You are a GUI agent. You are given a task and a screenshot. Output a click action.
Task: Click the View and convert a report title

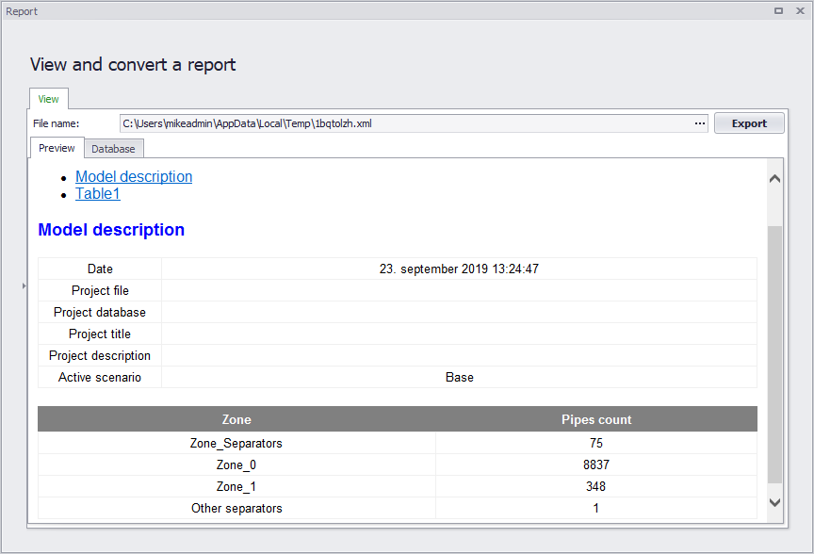point(133,64)
